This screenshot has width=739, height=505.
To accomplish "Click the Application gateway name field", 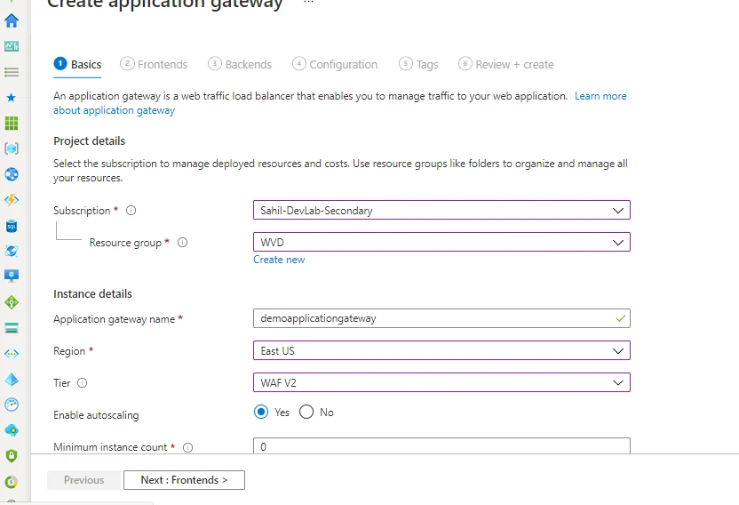I will pos(435,319).
